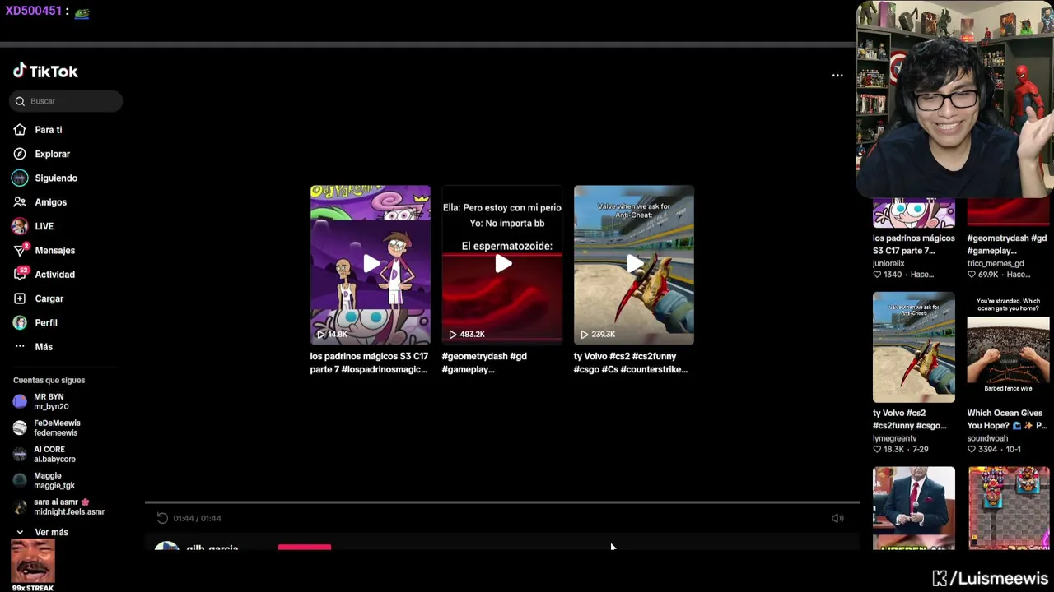Open FeDeMeewis followed account

pos(58,428)
